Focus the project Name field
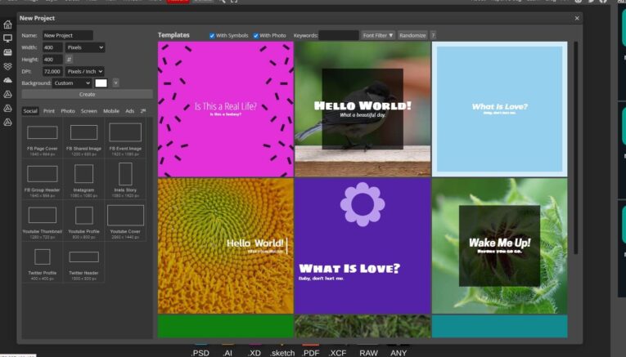Viewport: 626px width, 357px height. tap(67, 35)
